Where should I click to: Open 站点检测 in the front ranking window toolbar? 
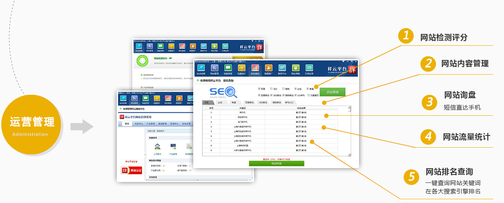coord(201,69)
